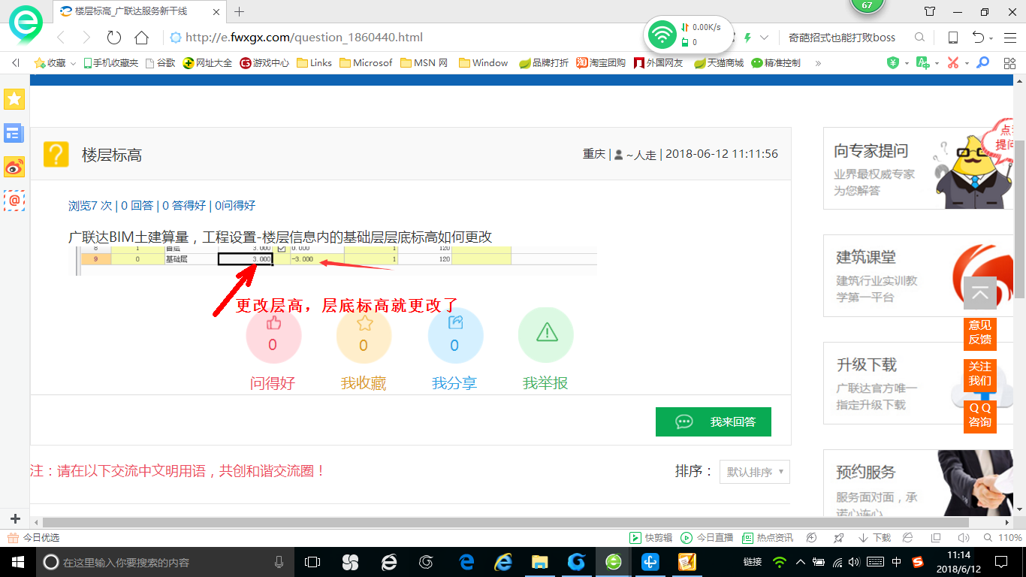Open dropdown arrow next to scissors icon

click(x=967, y=64)
